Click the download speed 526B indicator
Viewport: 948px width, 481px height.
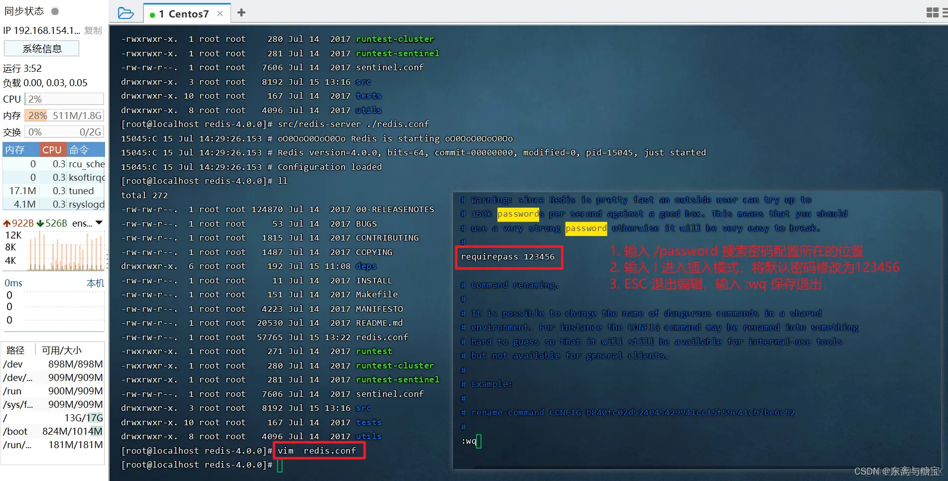point(52,223)
